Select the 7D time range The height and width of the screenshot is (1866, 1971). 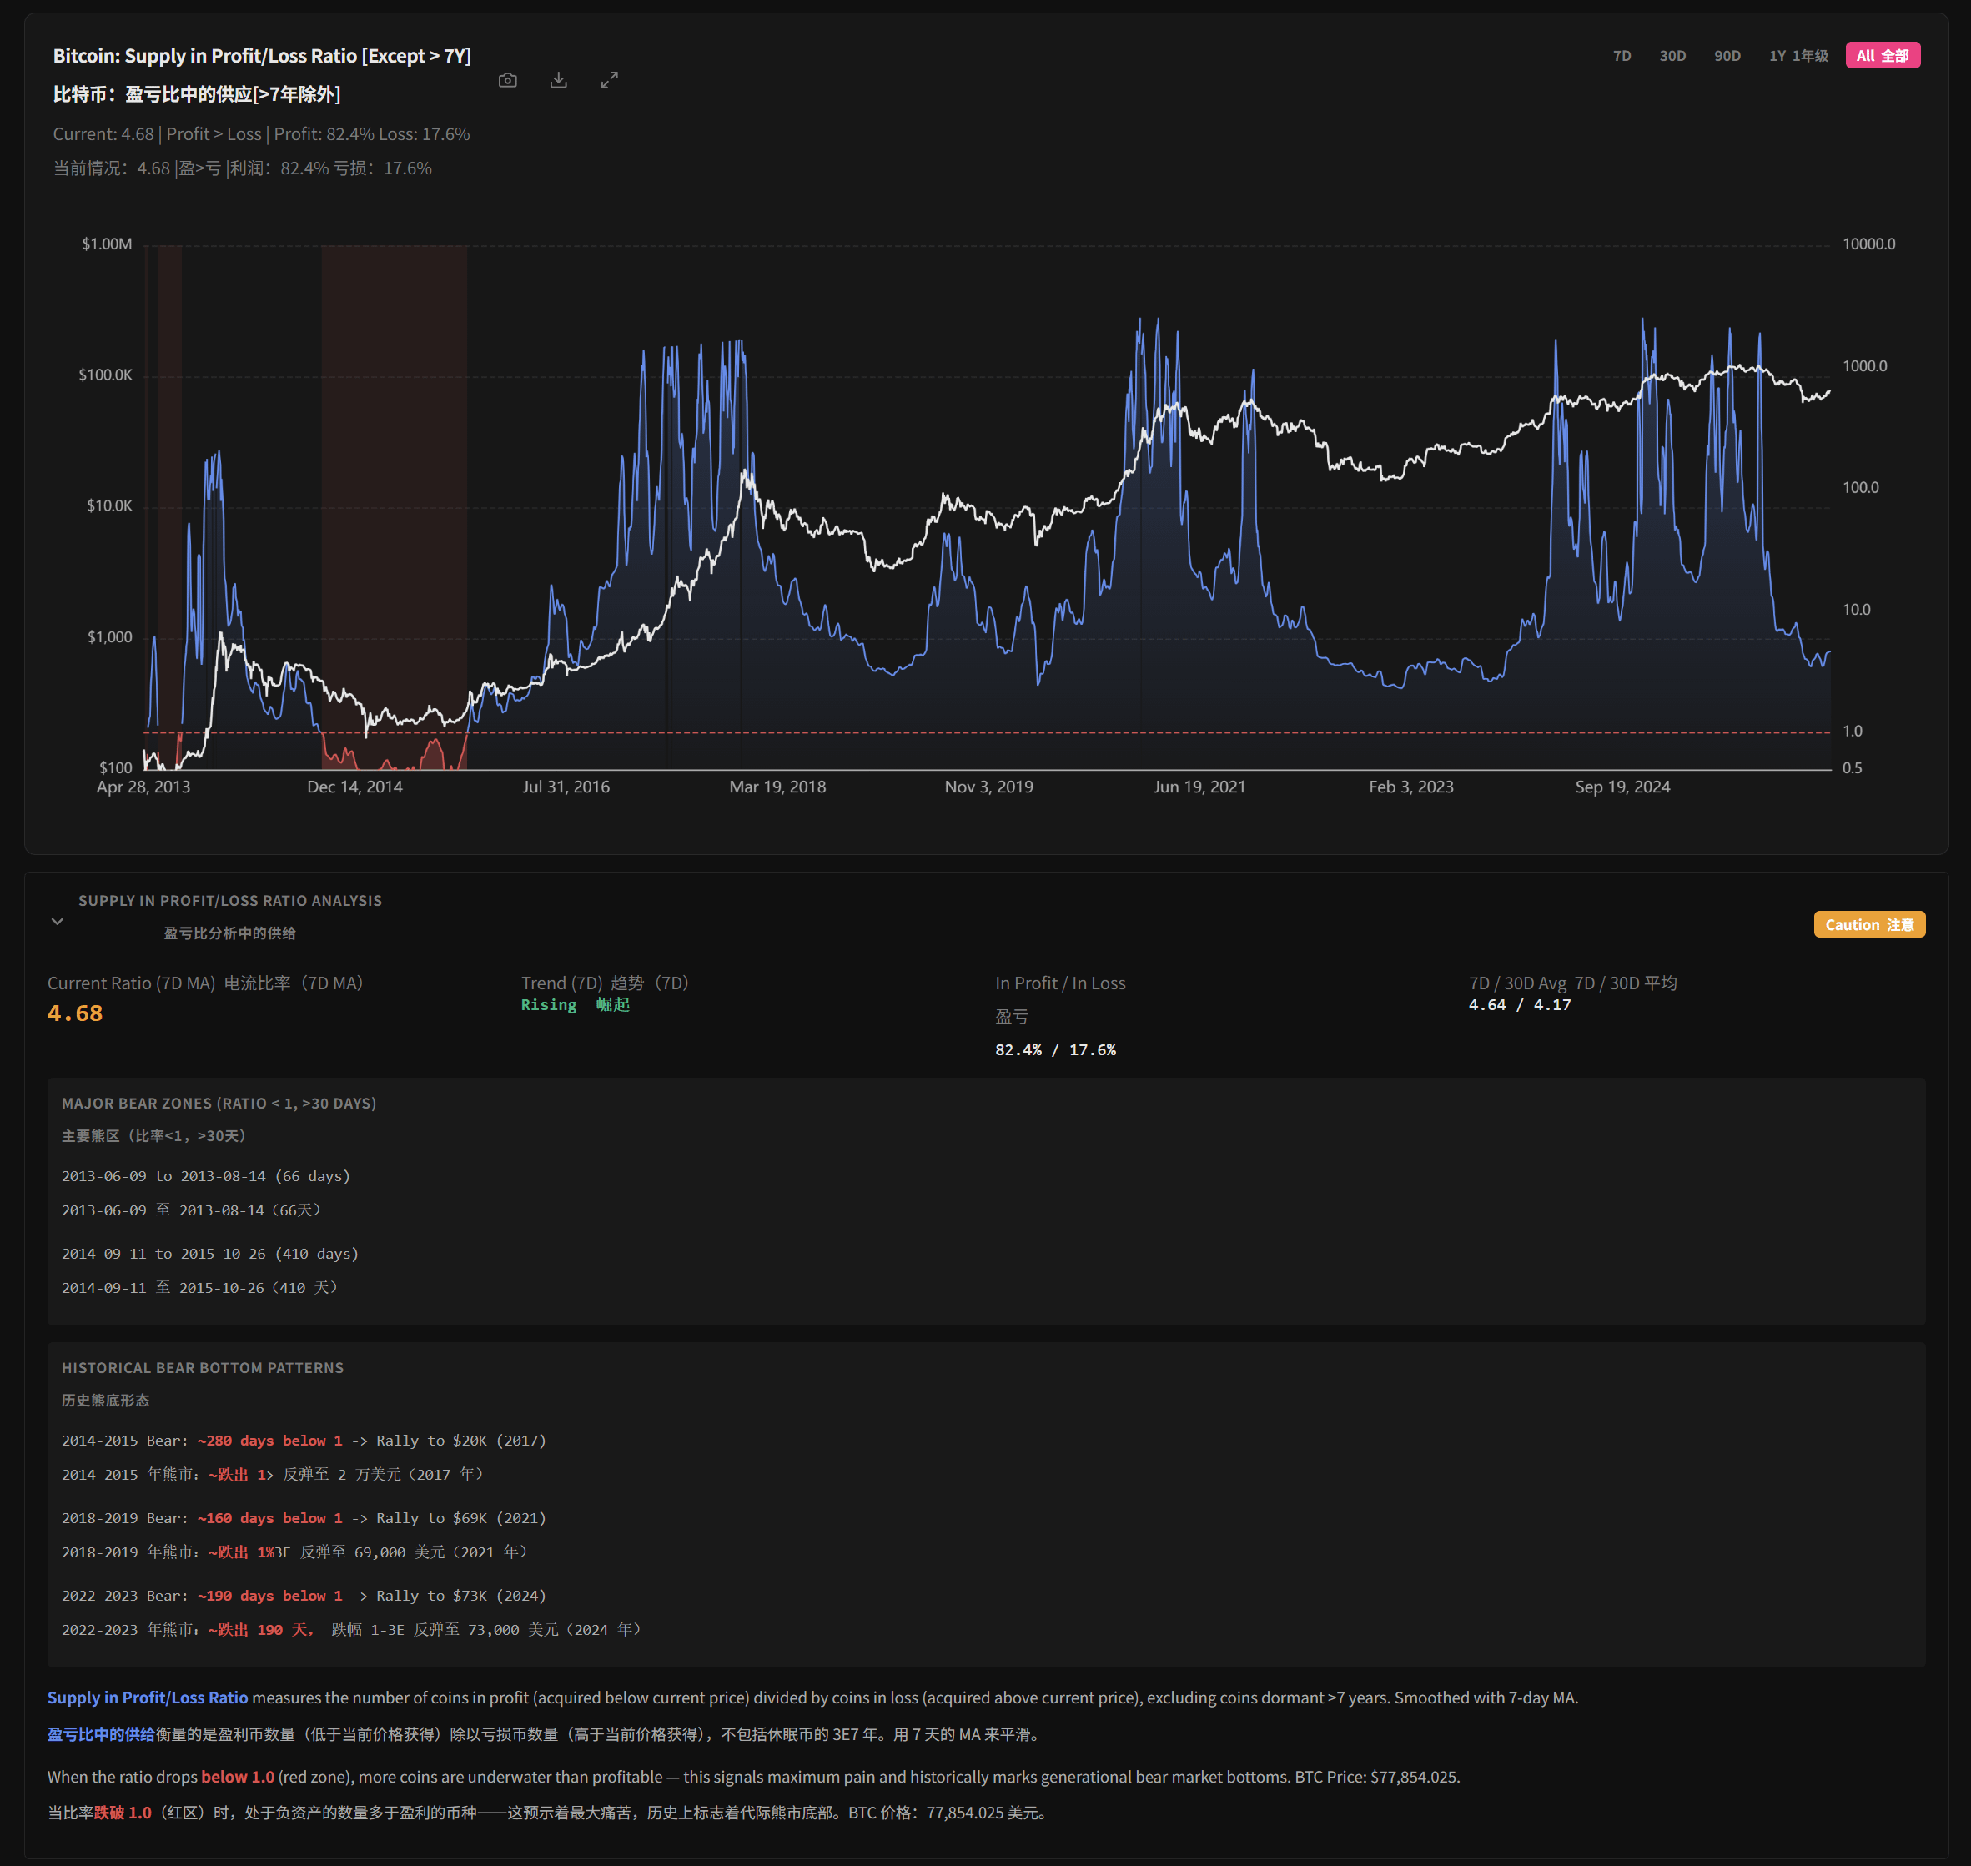coord(1622,56)
